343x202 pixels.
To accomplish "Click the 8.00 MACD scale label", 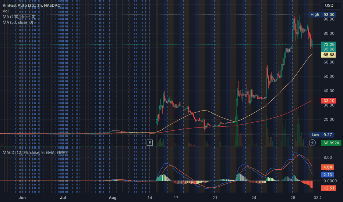I will 328,158.
